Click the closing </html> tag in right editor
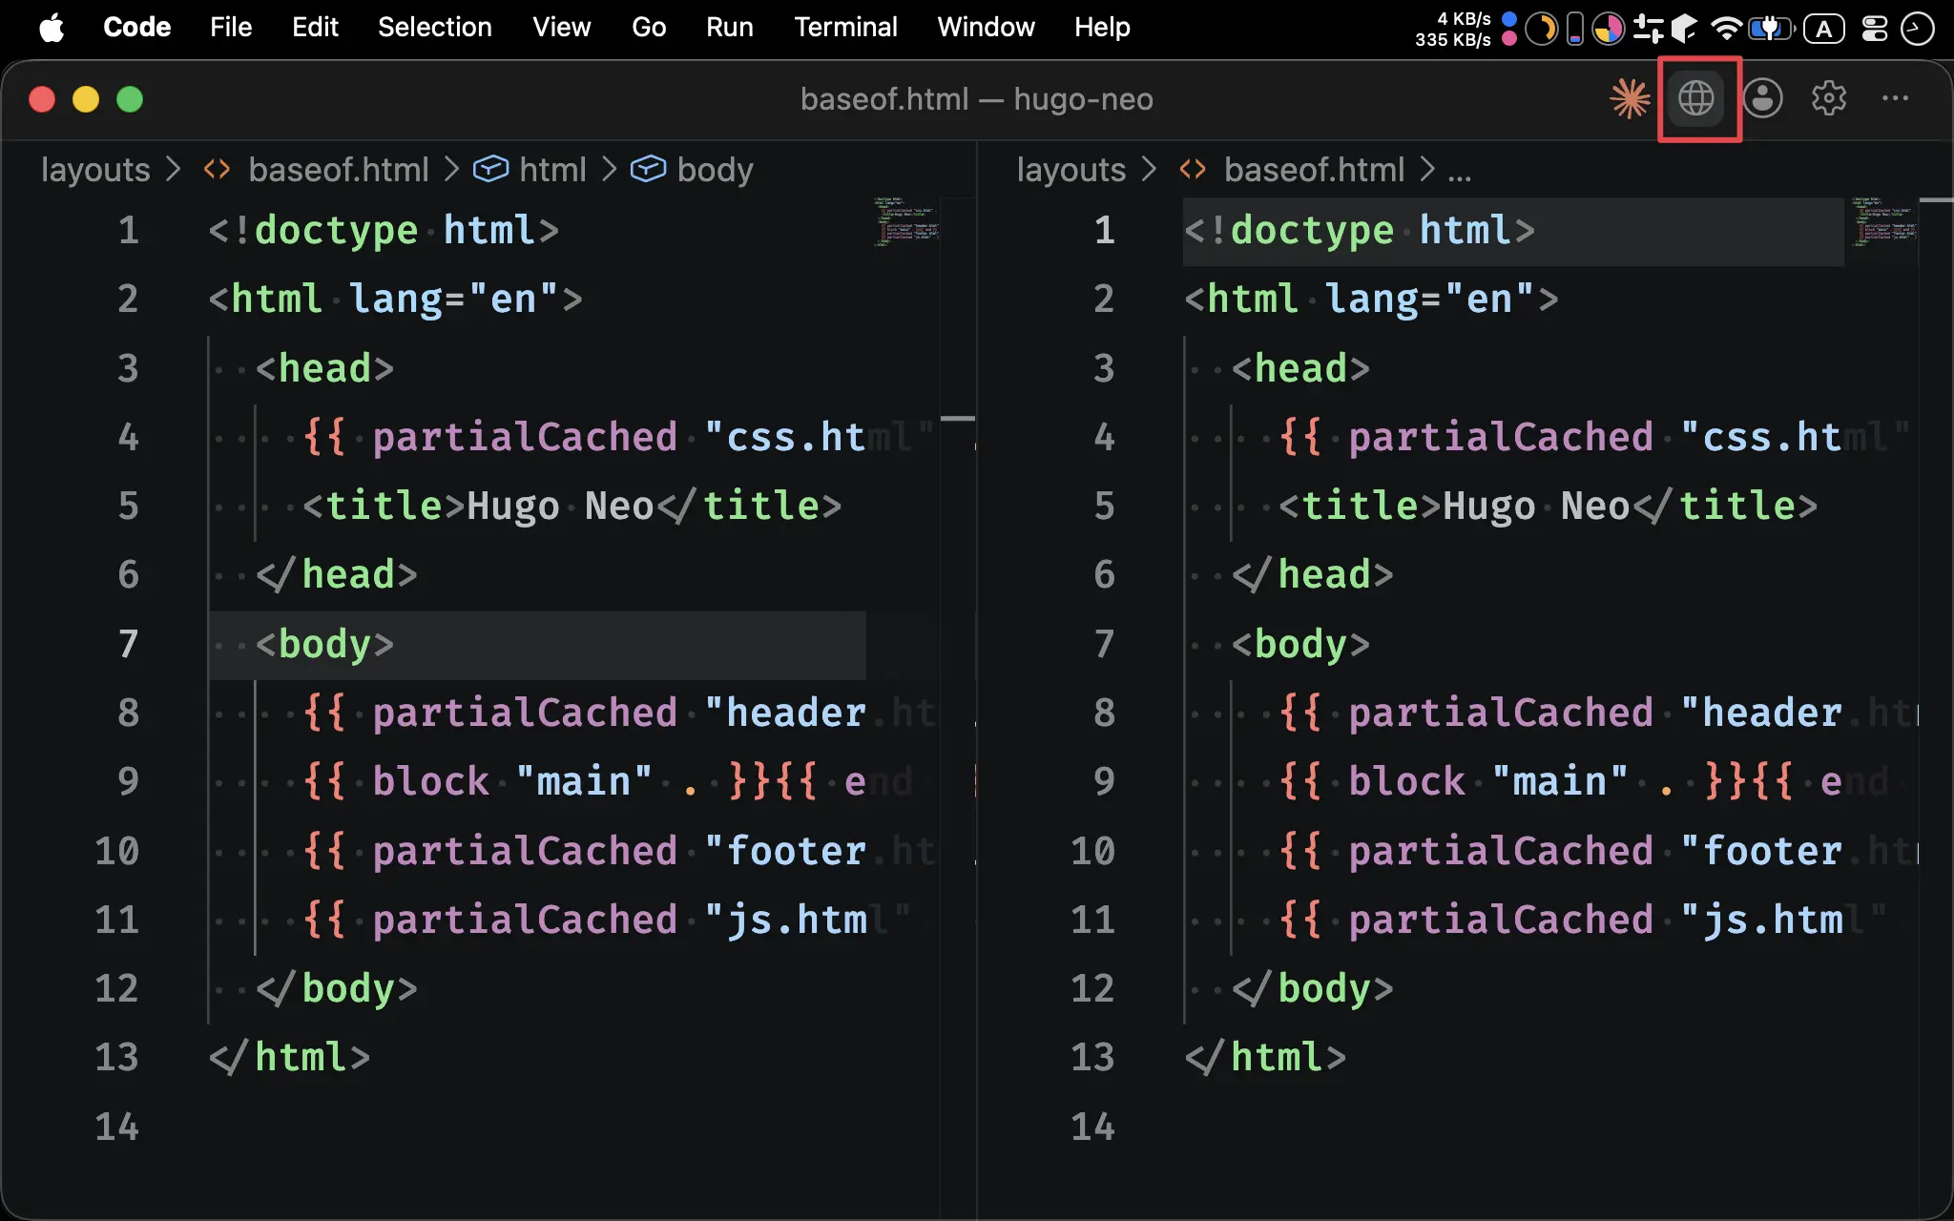The image size is (1954, 1221). pyautogui.click(x=1265, y=1058)
